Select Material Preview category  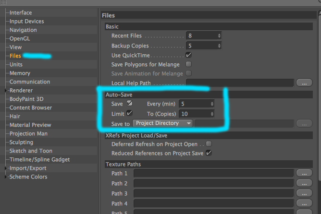point(30,125)
